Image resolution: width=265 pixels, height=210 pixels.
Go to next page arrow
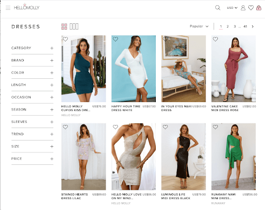tap(253, 26)
